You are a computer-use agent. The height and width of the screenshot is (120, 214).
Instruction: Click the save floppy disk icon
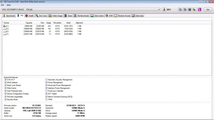(x=189, y=10)
